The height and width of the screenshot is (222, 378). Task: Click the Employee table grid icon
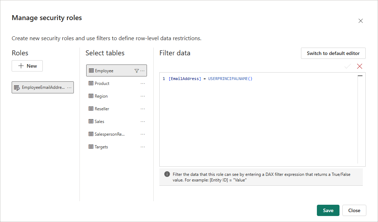(91, 70)
